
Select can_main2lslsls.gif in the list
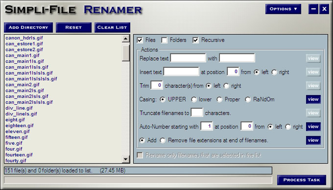pos(29,102)
